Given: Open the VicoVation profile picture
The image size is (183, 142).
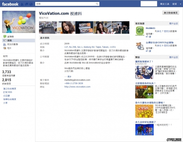Looking at the screenshot, I should [x=19, y=22].
